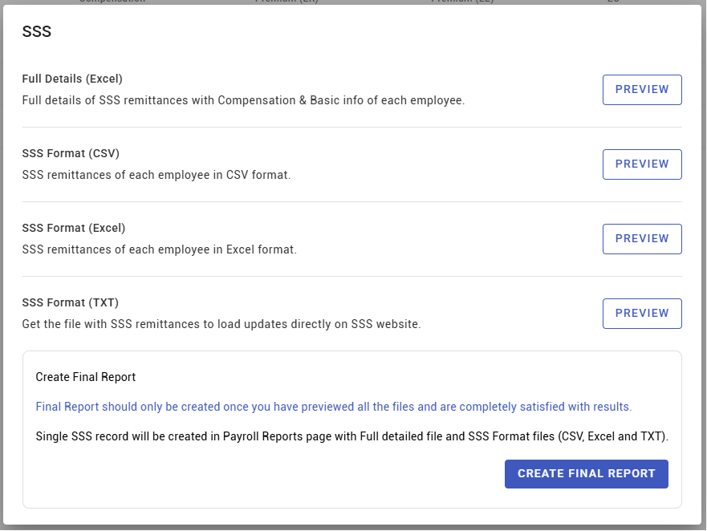Image resolution: width=707 pixels, height=531 pixels.
Task: Click the 'Get the file with SSS remittances' description
Action: (x=221, y=325)
